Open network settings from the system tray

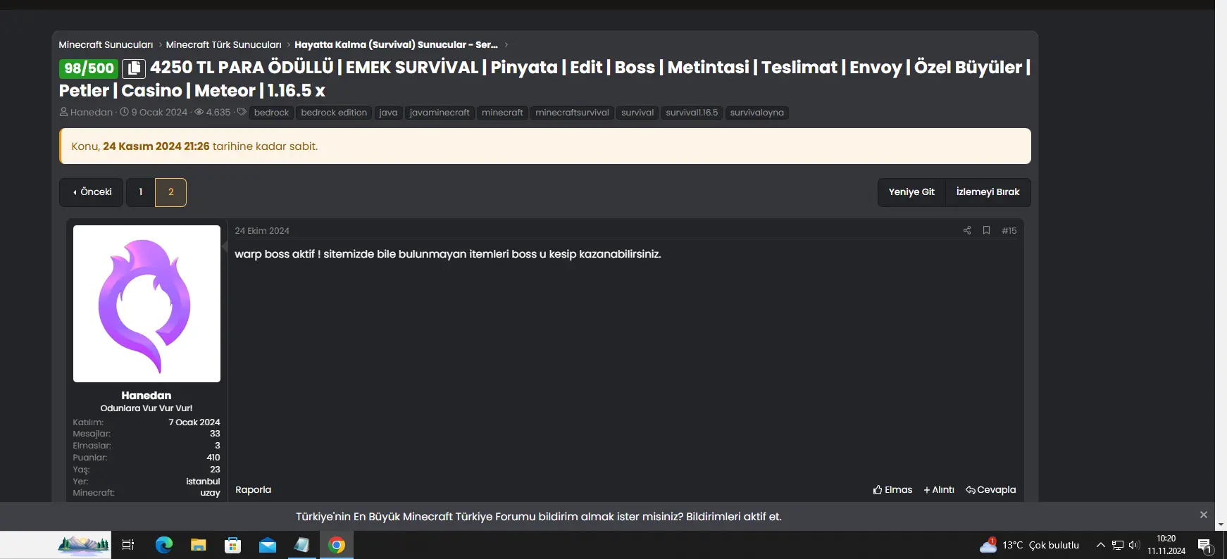point(1118,545)
